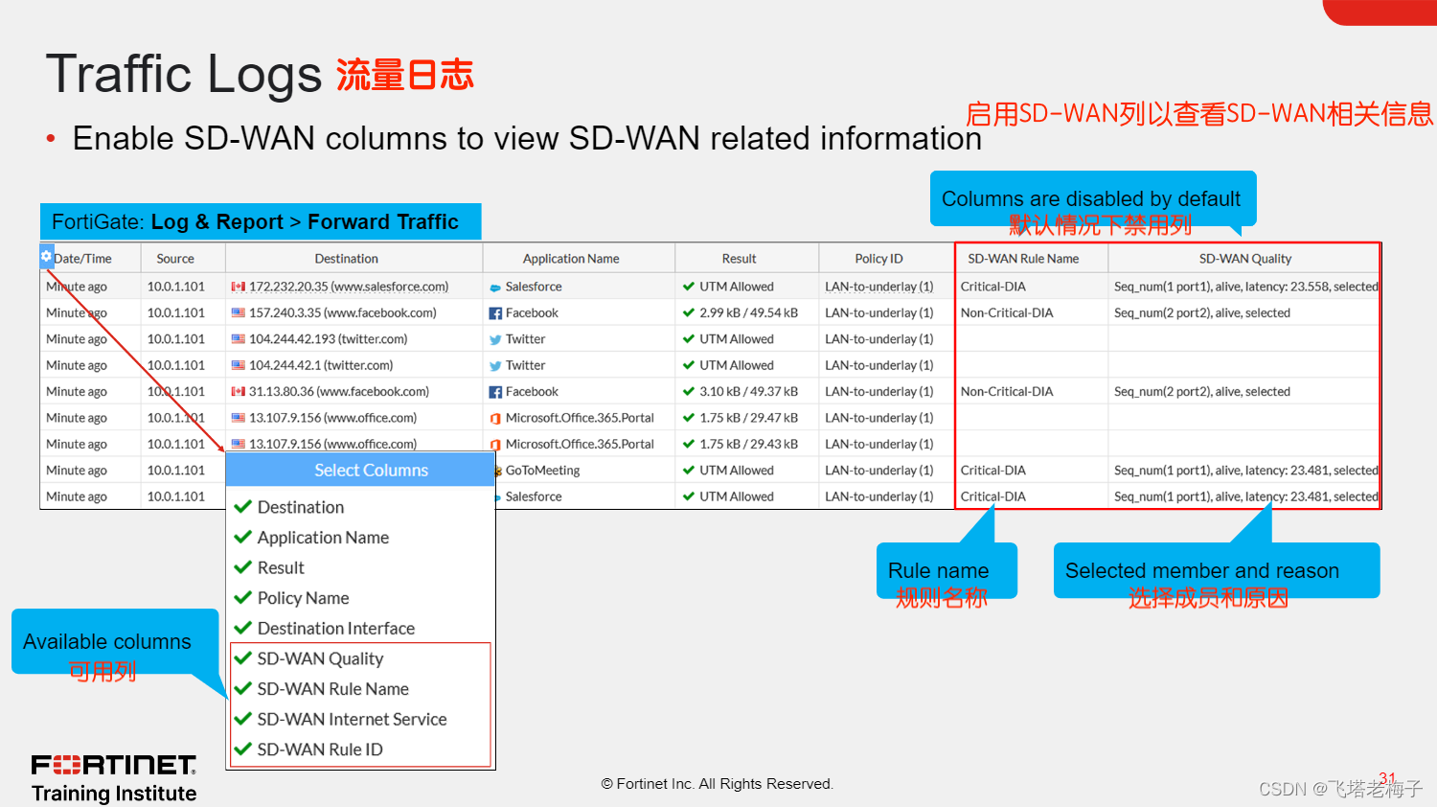The height and width of the screenshot is (807, 1437).
Task: Toggle the Policy Name column checkbox
Action: [x=243, y=598]
